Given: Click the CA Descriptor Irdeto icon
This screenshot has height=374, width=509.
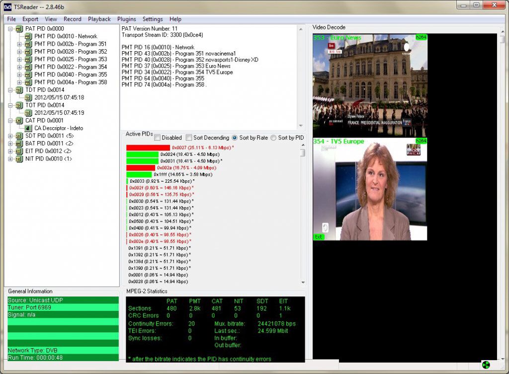Looking at the screenshot, I should pos(28,129).
